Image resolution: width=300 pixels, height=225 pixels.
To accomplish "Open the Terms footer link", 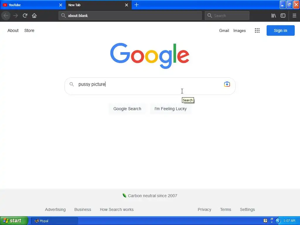I will (225, 209).
